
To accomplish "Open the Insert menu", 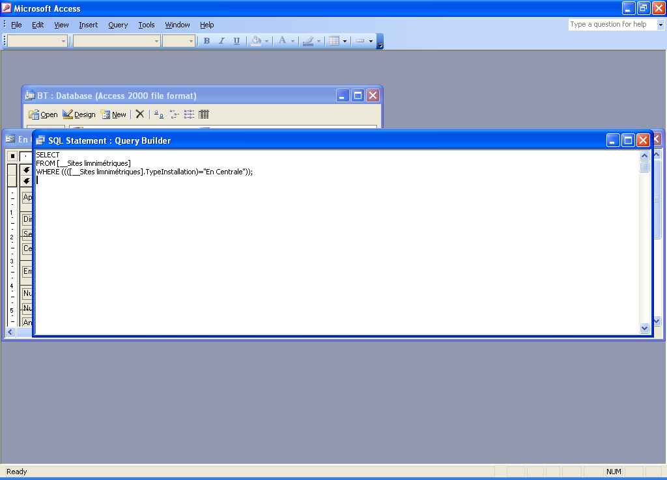I will click(x=89, y=25).
